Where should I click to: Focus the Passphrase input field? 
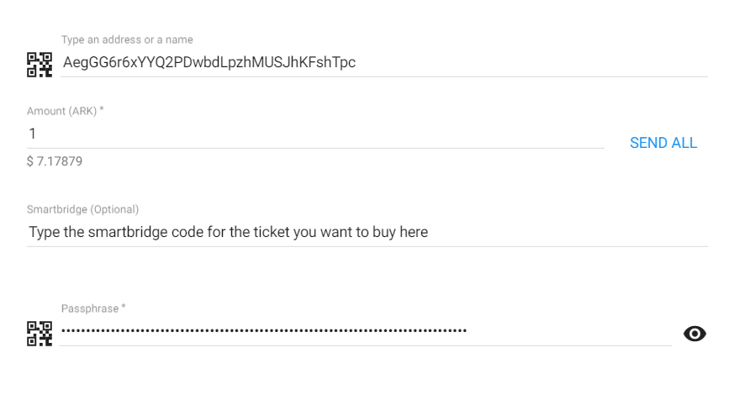pyautogui.click(x=365, y=331)
